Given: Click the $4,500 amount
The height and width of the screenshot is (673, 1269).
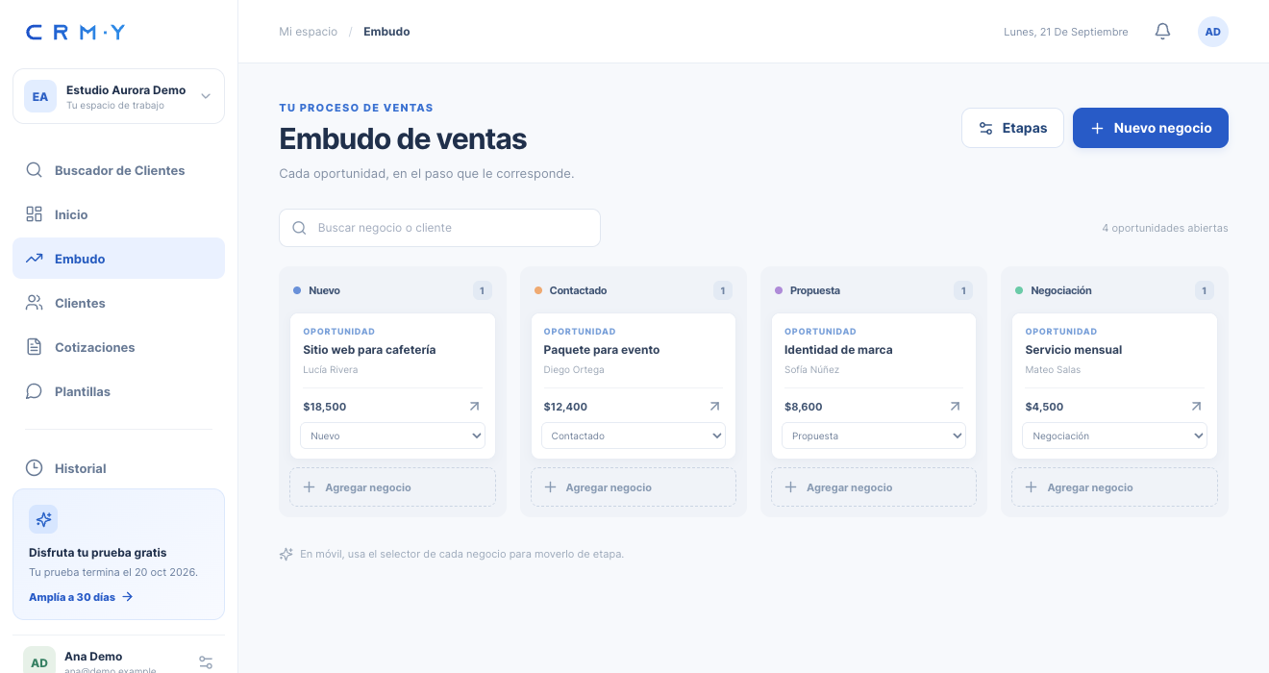Looking at the screenshot, I should [x=1044, y=407].
